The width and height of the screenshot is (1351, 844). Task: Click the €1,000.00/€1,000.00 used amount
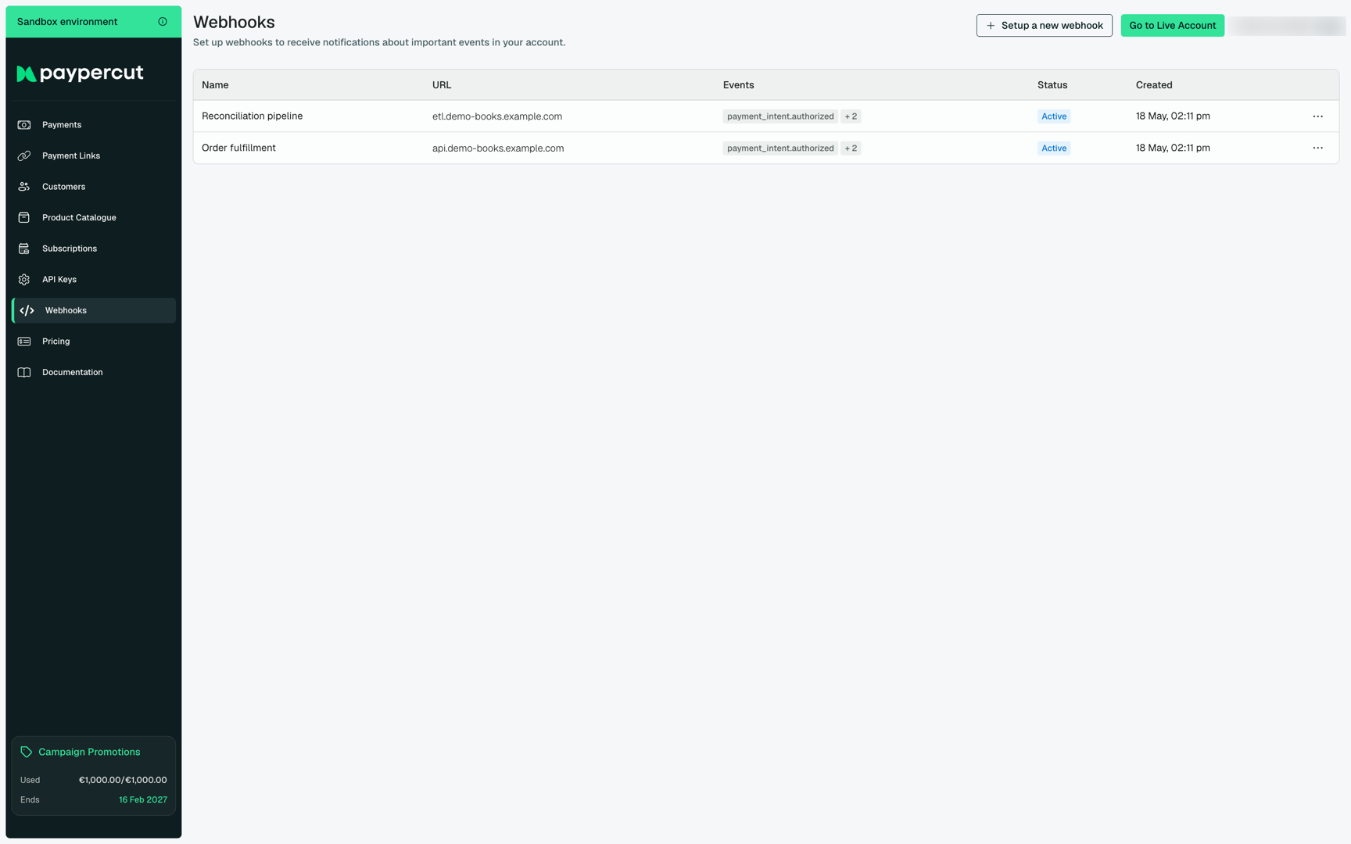[x=123, y=780]
